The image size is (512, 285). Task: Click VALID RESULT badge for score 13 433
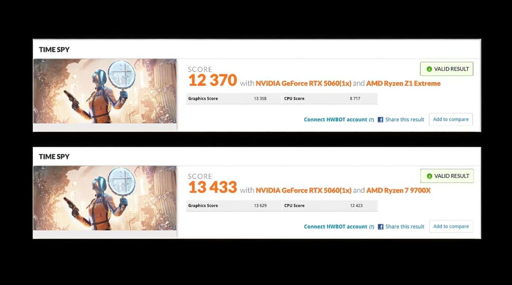(447, 176)
